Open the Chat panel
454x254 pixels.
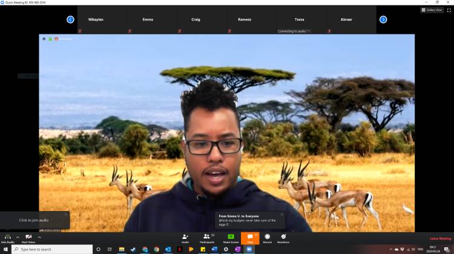249,238
